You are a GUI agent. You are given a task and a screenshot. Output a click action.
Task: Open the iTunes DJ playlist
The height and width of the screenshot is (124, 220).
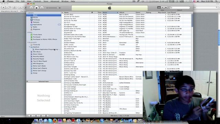[36, 44]
